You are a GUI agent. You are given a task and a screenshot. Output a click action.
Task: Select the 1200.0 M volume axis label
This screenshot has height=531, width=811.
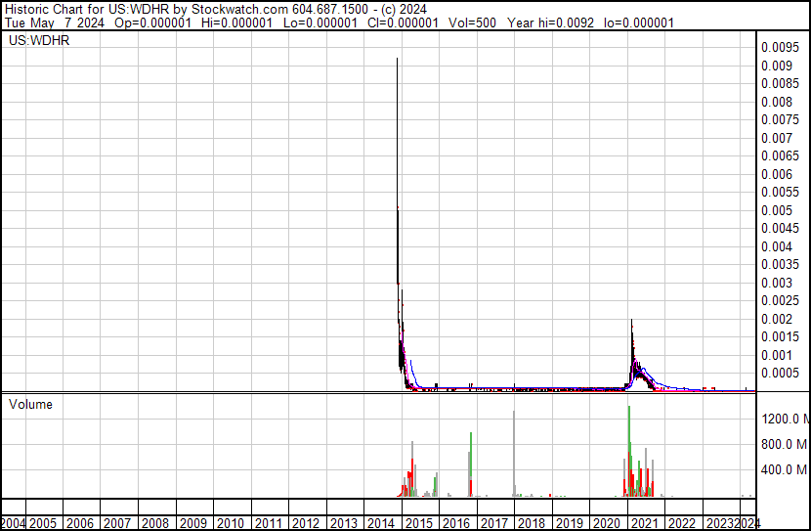[x=786, y=419]
